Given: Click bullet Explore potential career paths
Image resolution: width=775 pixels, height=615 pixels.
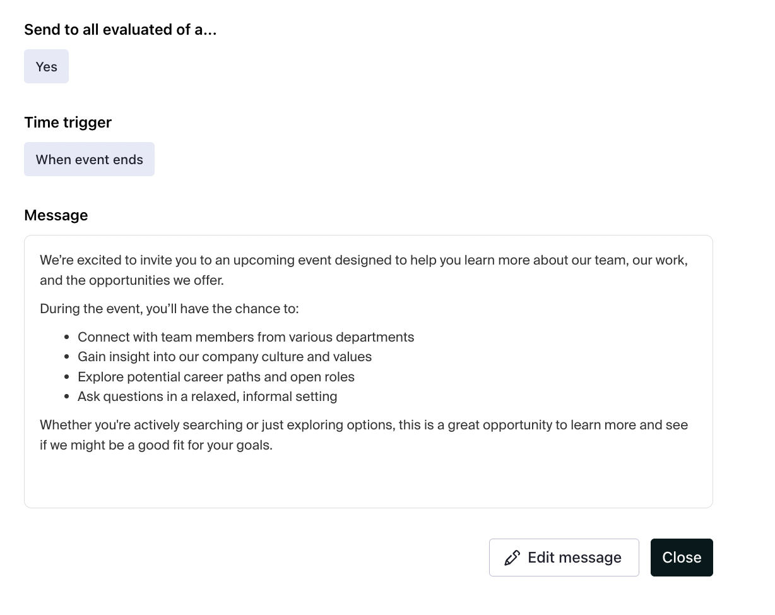Looking at the screenshot, I should click(x=216, y=377).
